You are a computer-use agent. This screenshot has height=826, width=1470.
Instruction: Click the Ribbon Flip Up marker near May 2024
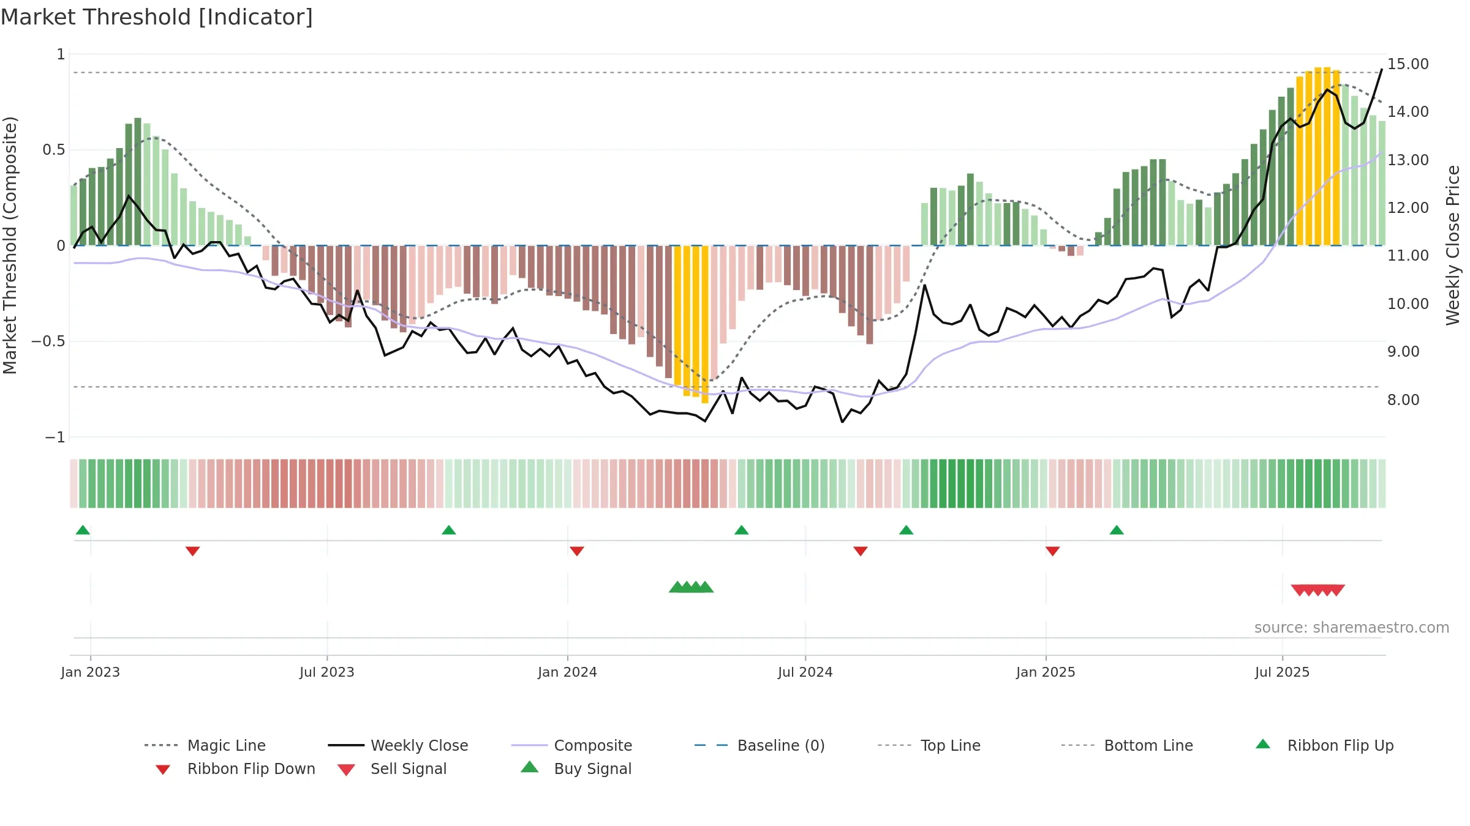741,530
